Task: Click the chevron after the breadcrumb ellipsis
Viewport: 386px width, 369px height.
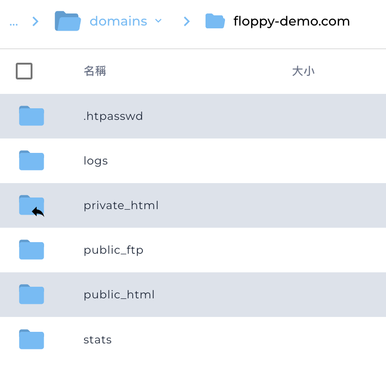Action: (36, 21)
